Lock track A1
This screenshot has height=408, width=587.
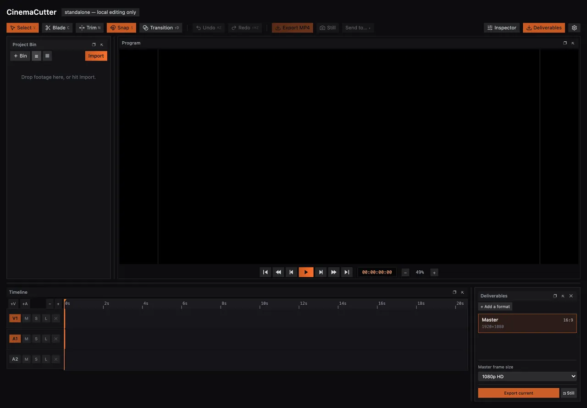tap(46, 339)
